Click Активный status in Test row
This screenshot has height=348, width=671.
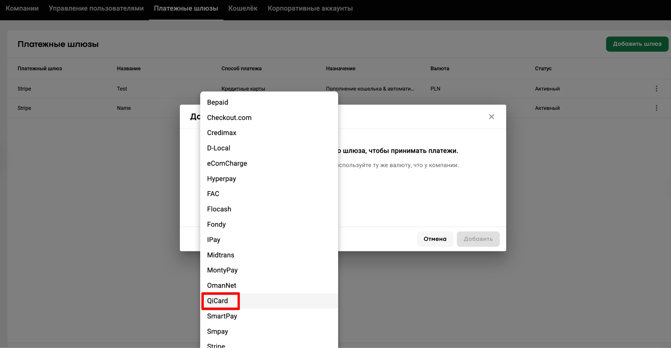click(547, 89)
